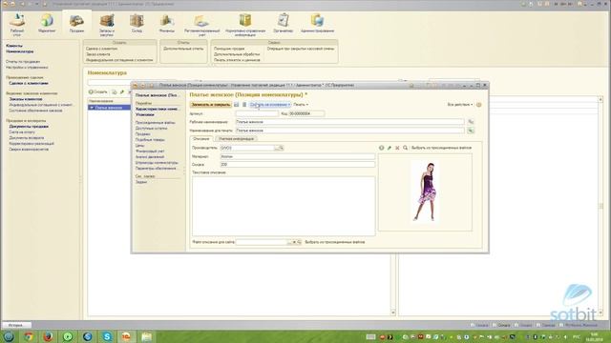
Task: Click into the Материал input field
Action: coord(297,156)
